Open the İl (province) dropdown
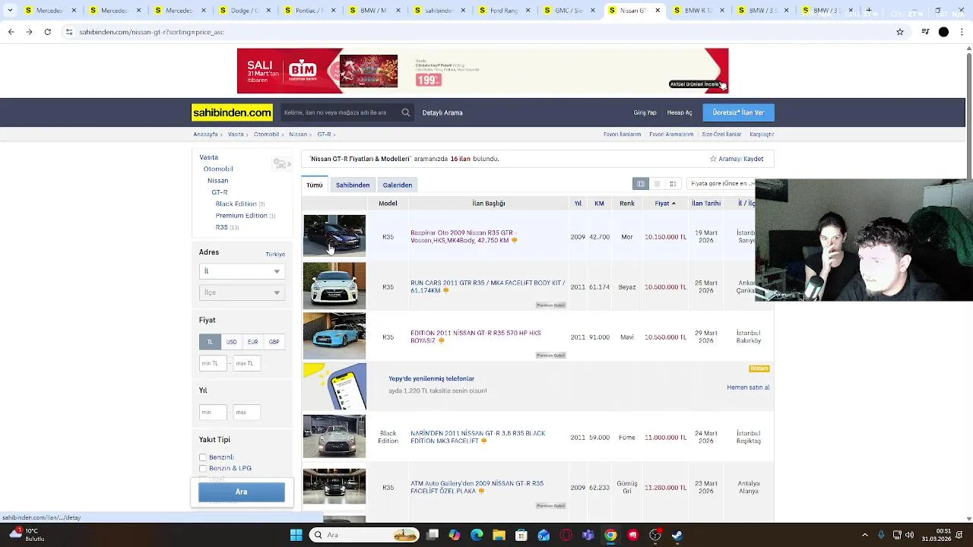This screenshot has height=547, width=973. tap(242, 271)
